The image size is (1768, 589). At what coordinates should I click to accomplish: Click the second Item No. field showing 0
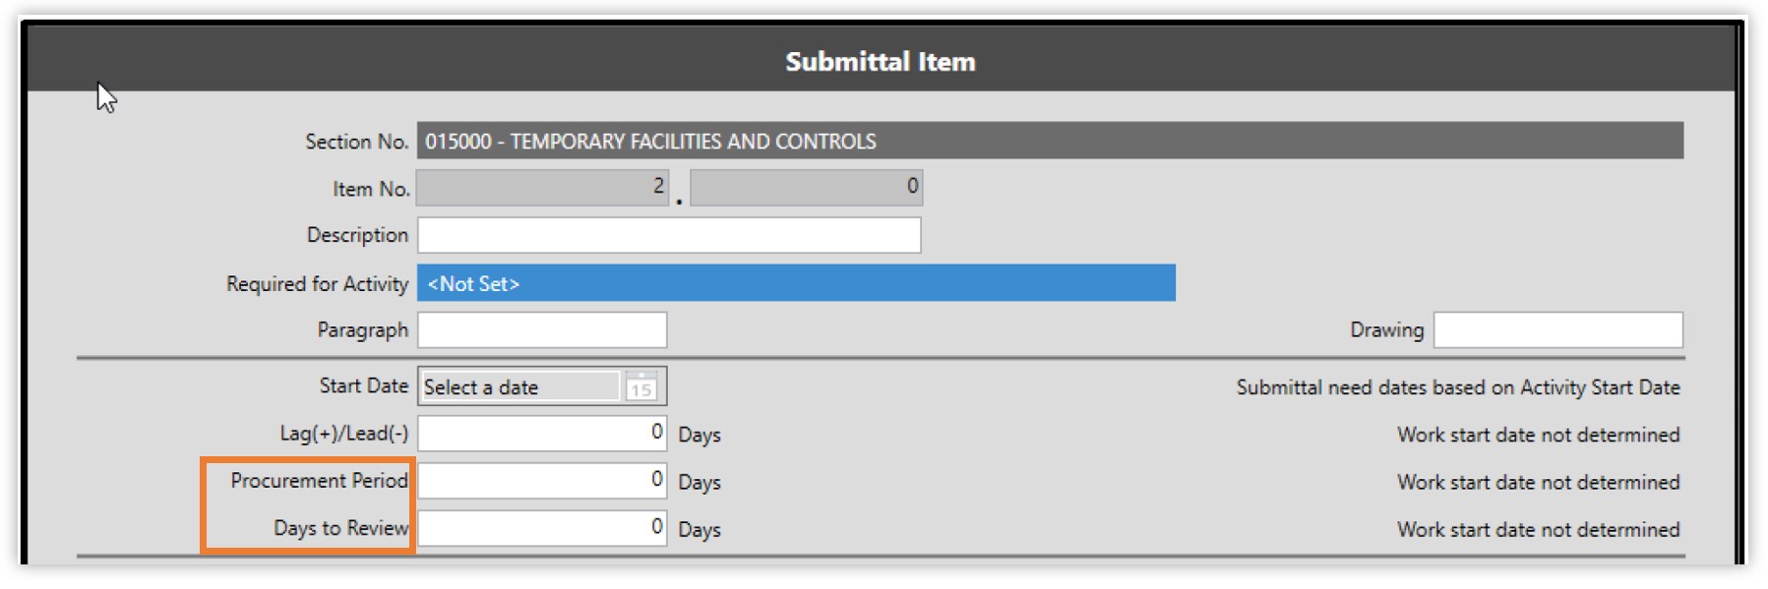click(x=807, y=186)
